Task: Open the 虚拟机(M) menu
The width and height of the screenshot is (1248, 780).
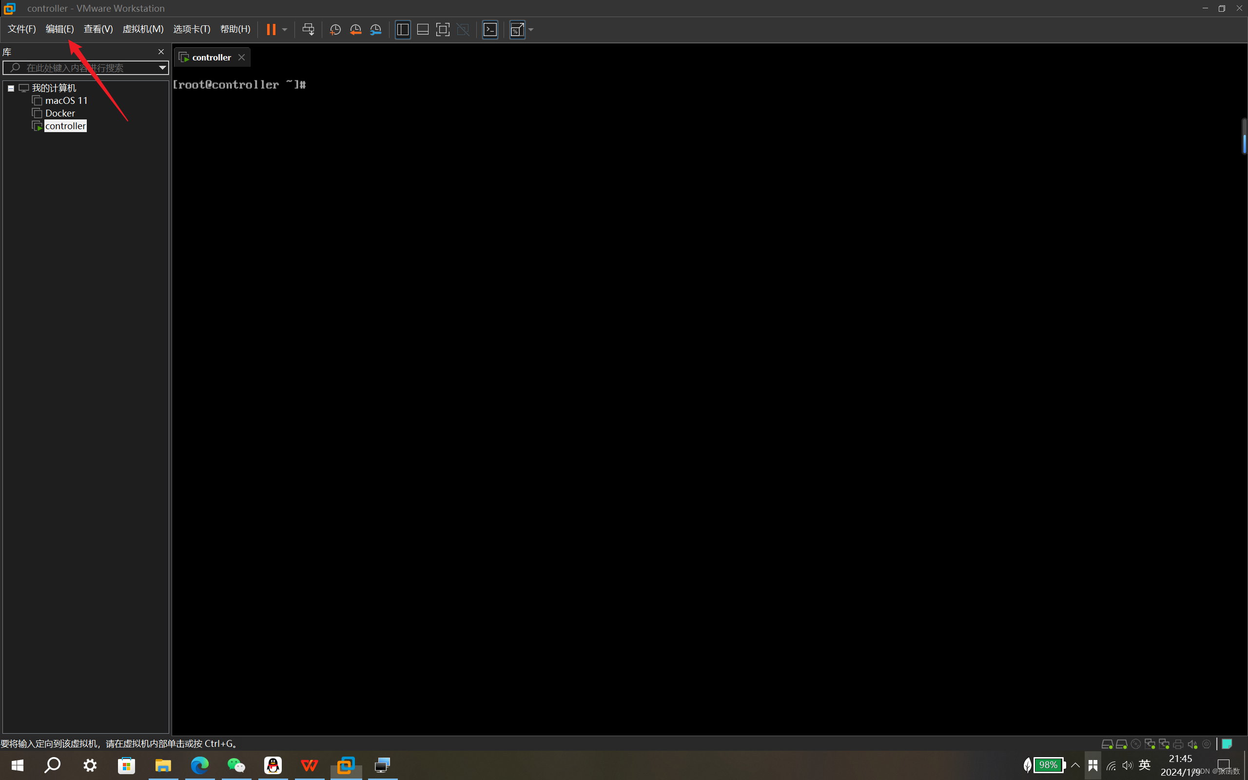Action: click(143, 29)
